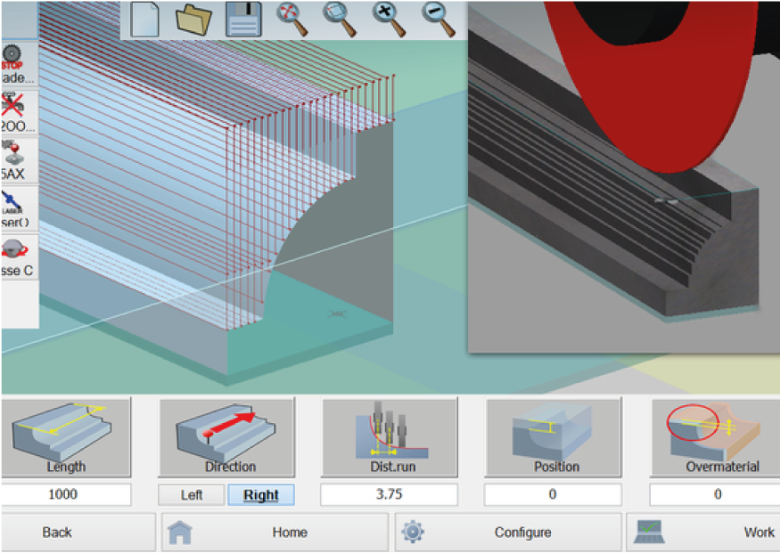Click the Position value input field
780x553 pixels.
pyautogui.click(x=553, y=494)
